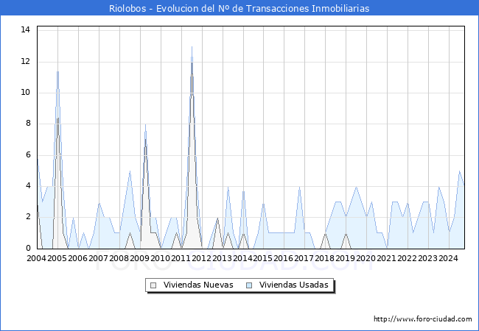The width and height of the screenshot is (479, 331).
Task: Click the x-axis label 2018
Action: (325, 258)
